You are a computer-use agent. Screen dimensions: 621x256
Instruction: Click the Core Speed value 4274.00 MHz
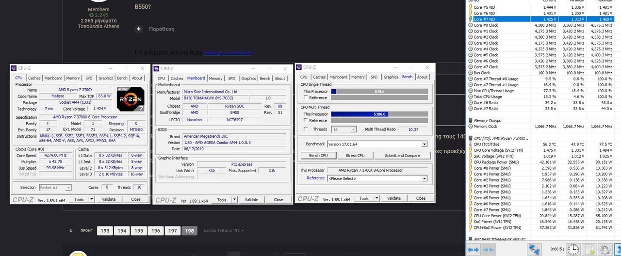(x=56, y=156)
